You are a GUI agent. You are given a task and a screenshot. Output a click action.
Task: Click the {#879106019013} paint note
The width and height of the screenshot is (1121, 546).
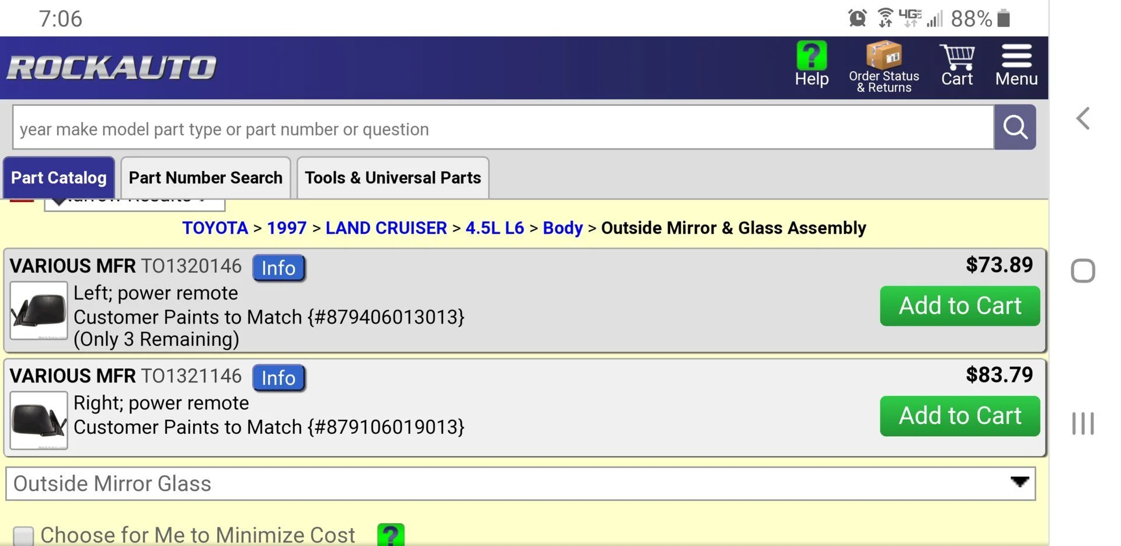[x=386, y=427]
